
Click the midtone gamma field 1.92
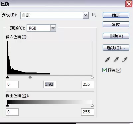click(50, 84)
